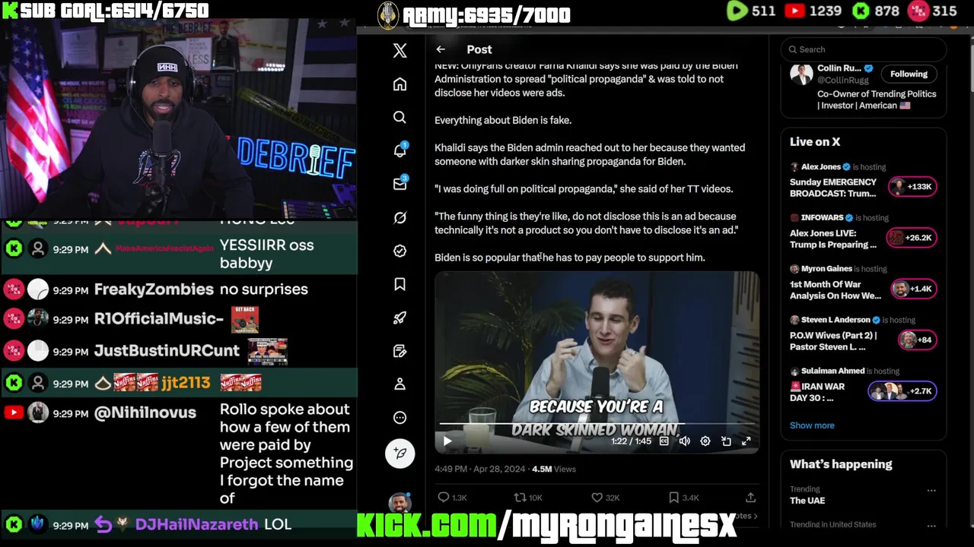Click the X search field
This screenshot has width=974, height=547.
click(864, 49)
